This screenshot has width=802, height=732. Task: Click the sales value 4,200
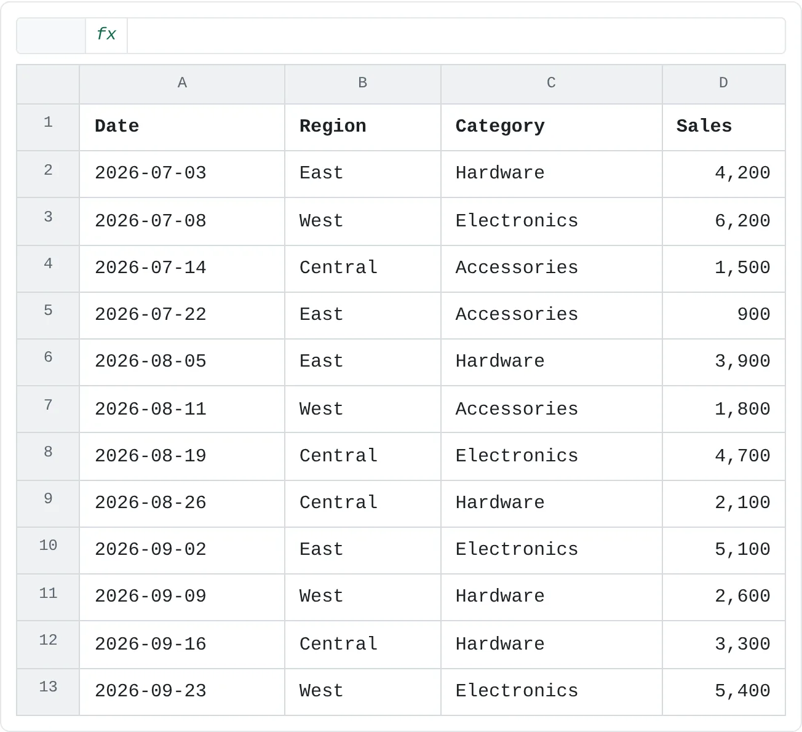click(x=724, y=174)
